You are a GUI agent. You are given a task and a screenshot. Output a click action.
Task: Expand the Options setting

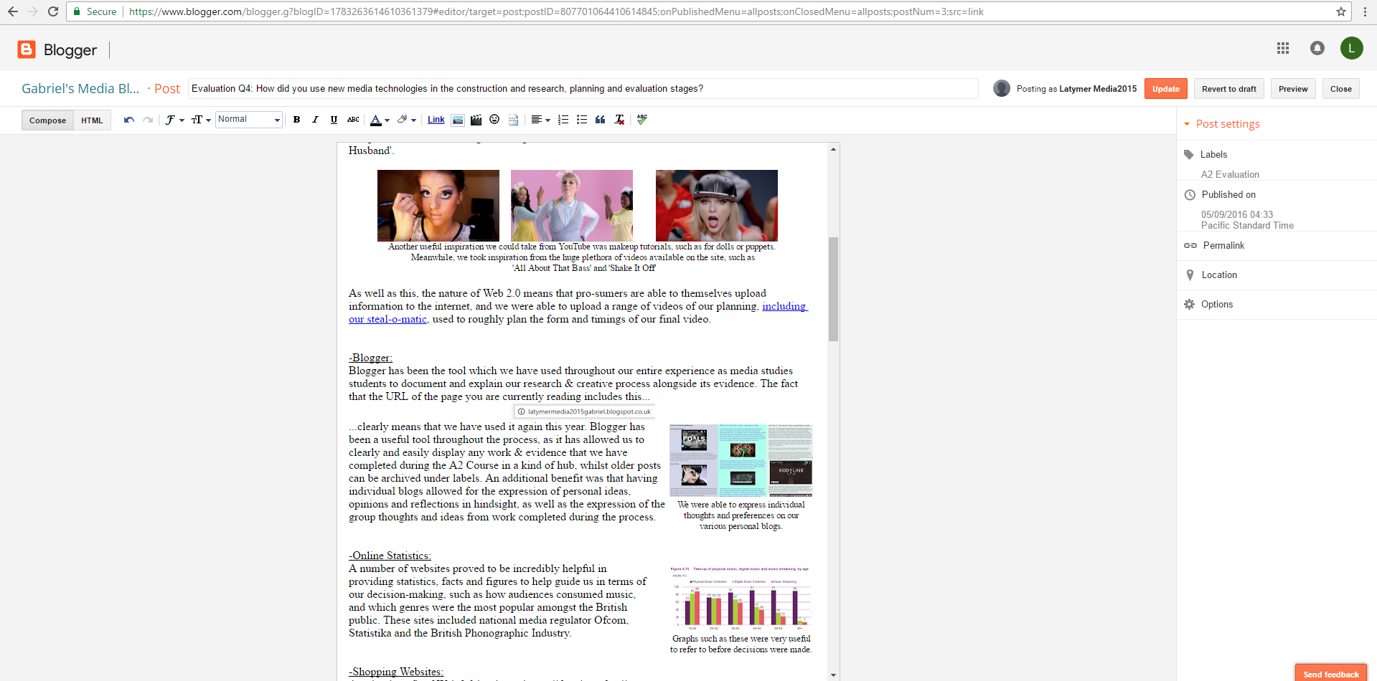1217,304
